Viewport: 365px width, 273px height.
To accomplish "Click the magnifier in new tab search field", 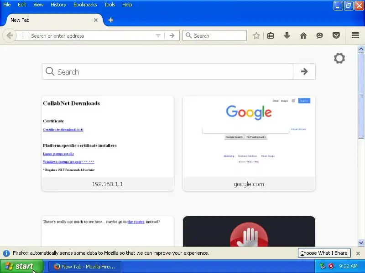I will pyautogui.click(x=50, y=71).
